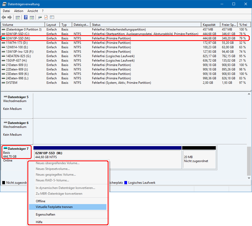252x226 pixels.
Task: Open the Datei menu
Action: pos(6,11)
